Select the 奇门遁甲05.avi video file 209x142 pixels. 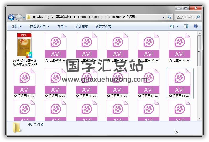point(180,45)
